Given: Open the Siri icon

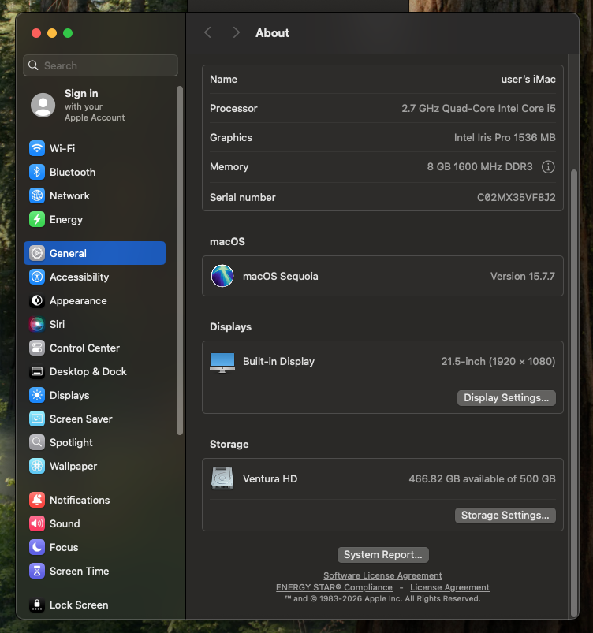Looking at the screenshot, I should coord(37,324).
